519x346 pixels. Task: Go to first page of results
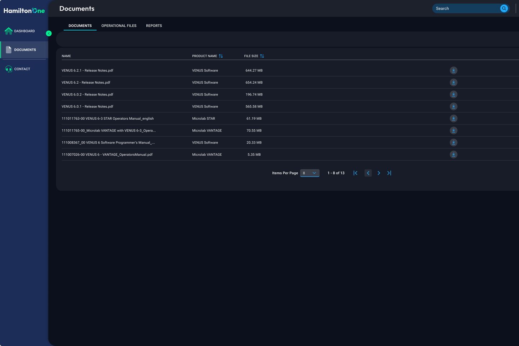355,173
